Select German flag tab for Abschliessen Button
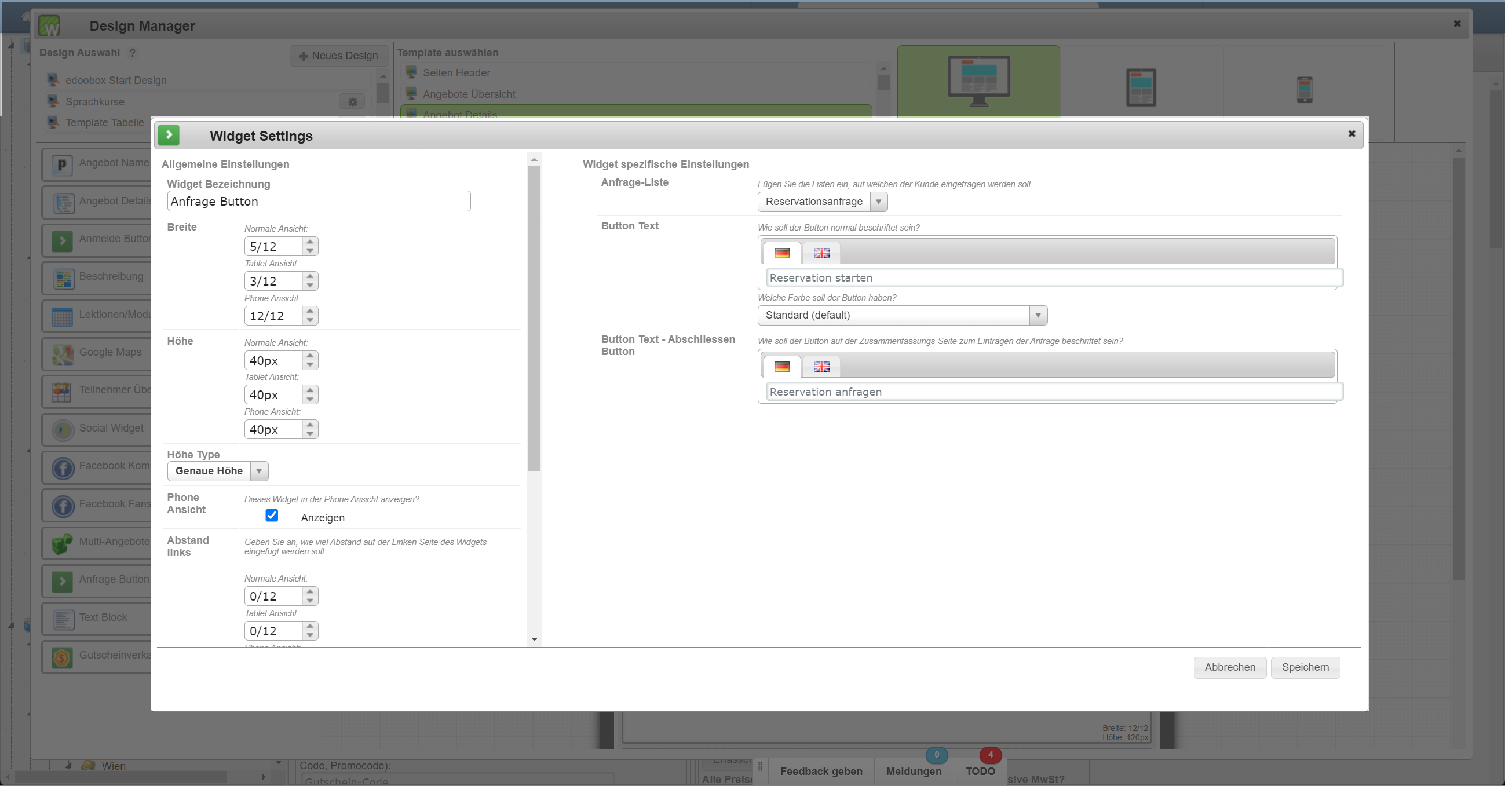This screenshot has height=786, width=1505. 781,367
